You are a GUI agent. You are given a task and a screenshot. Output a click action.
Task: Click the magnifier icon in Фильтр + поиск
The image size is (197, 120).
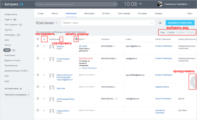point(152,23)
